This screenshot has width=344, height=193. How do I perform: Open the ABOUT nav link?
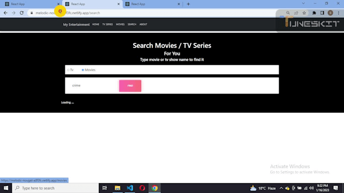point(143,24)
